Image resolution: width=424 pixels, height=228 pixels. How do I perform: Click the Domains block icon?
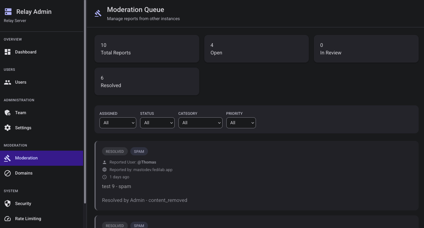pos(8,173)
